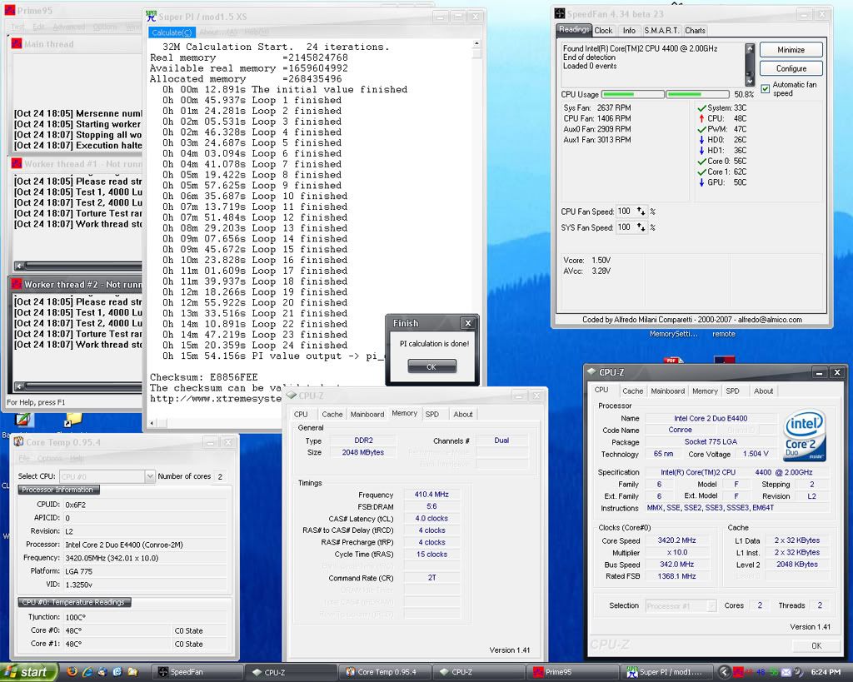853x682 pixels.
Task: Click the second CPU Usage bar in SpeedFan
Action: pyautogui.click(x=697, y=95)
